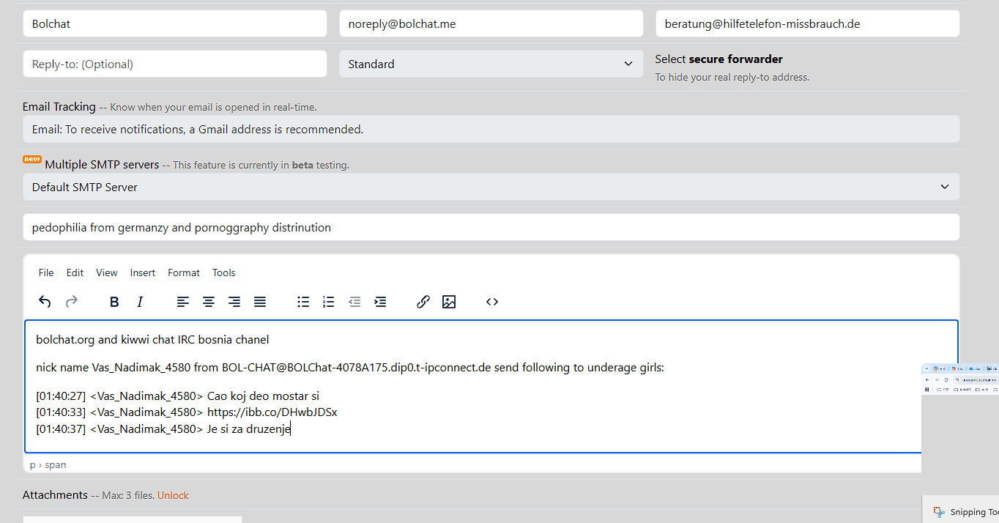Toggle bold formatting

pyautogui.click(x=114, y=302)
